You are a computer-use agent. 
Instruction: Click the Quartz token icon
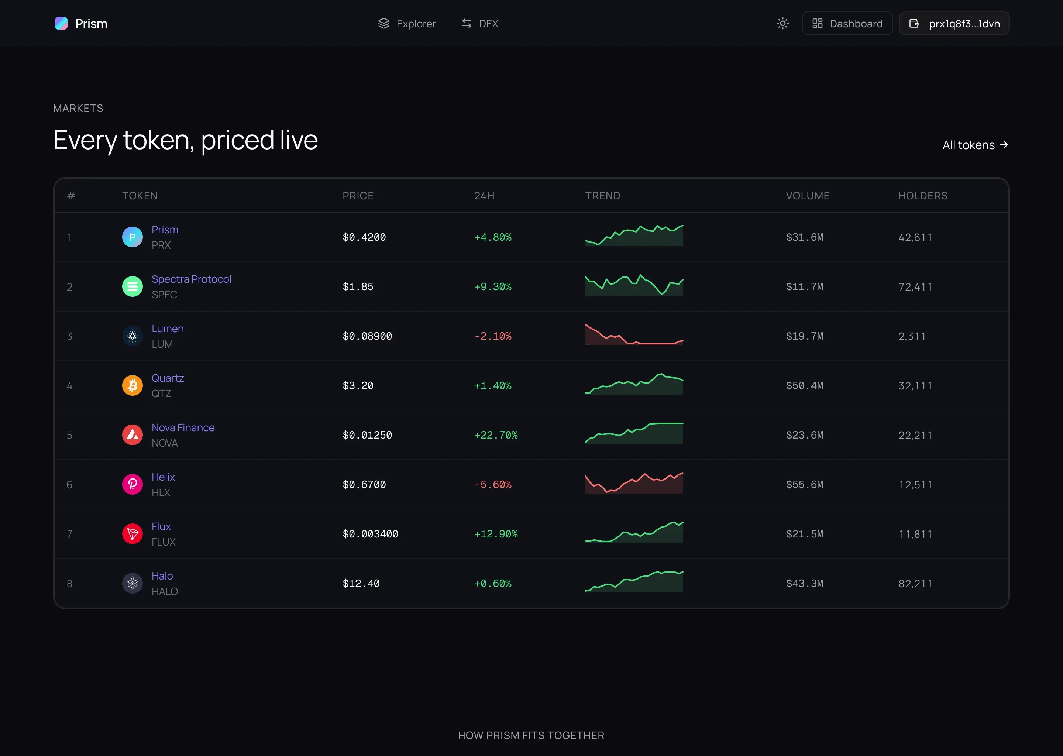tap(132, 385)
